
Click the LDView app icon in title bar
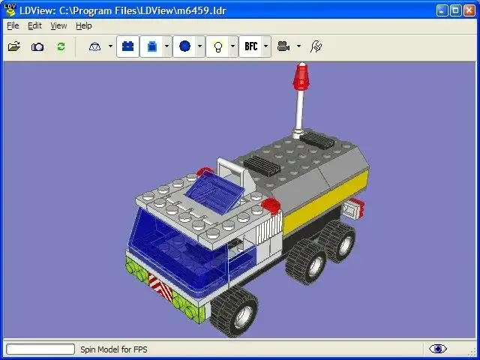[x=10, y=10]
